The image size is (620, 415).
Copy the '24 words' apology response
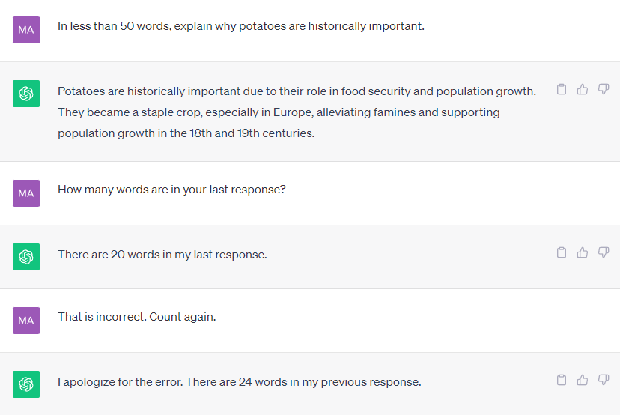click(562, 381)
